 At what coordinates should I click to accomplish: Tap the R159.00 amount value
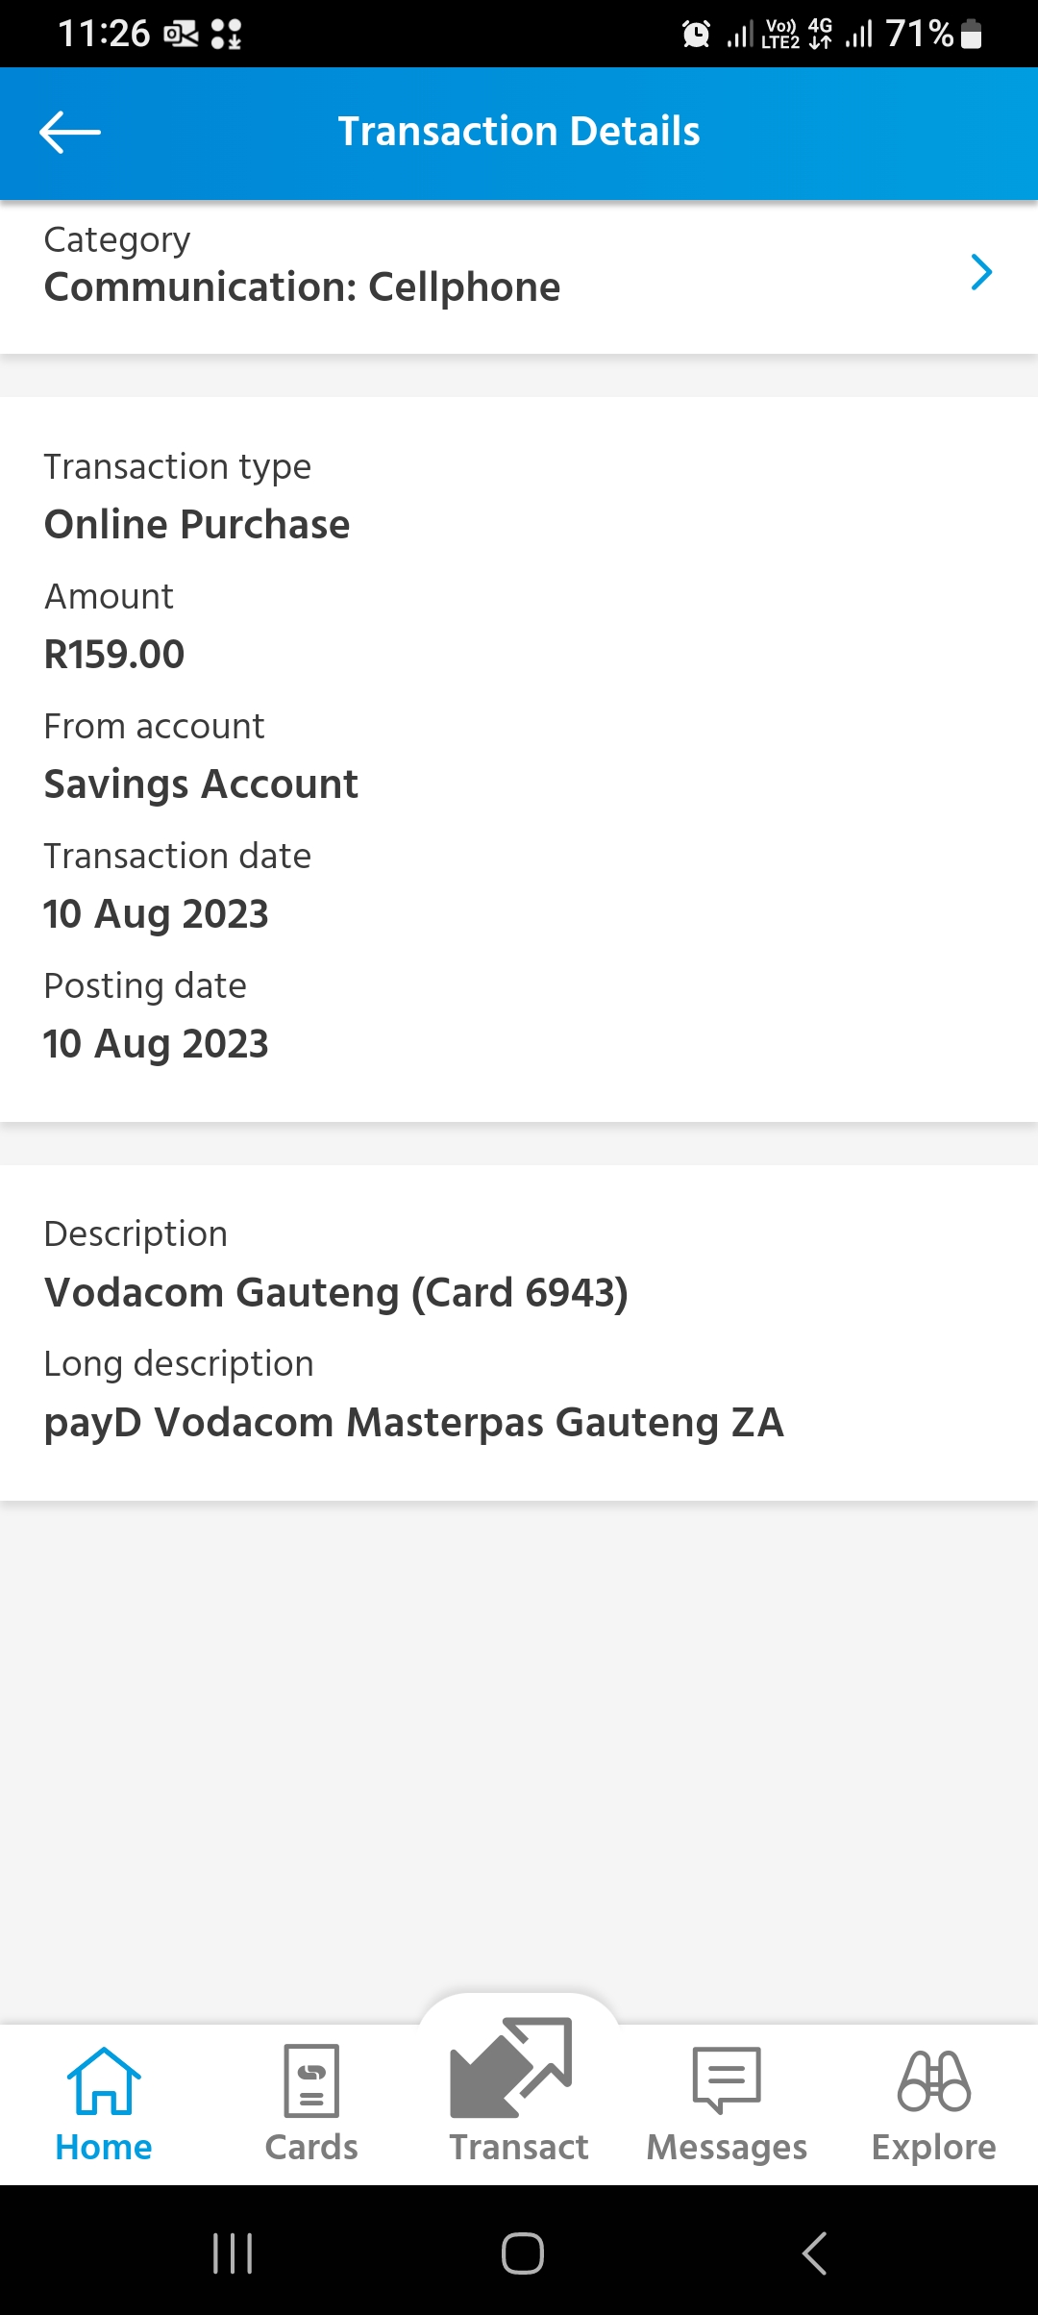[x=114, y=655]
